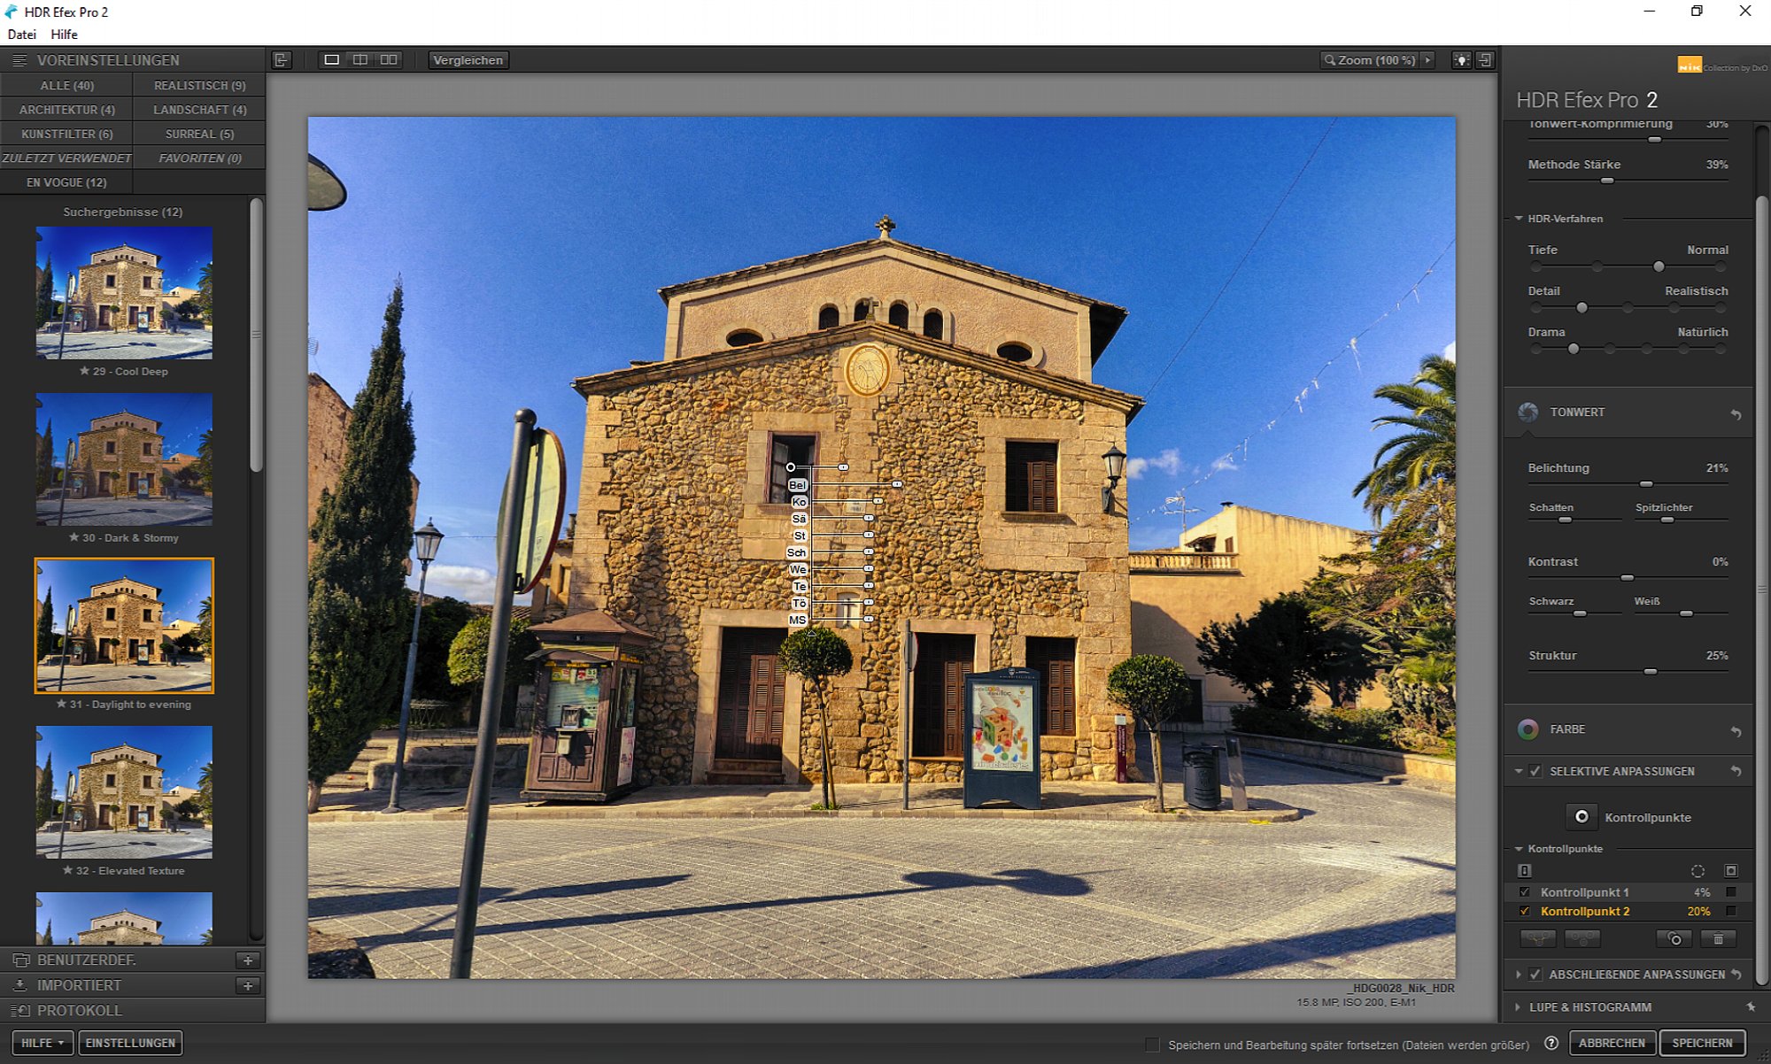Reset the Farbe section
This screenshot has width=1771, height=1064.
1736,730
